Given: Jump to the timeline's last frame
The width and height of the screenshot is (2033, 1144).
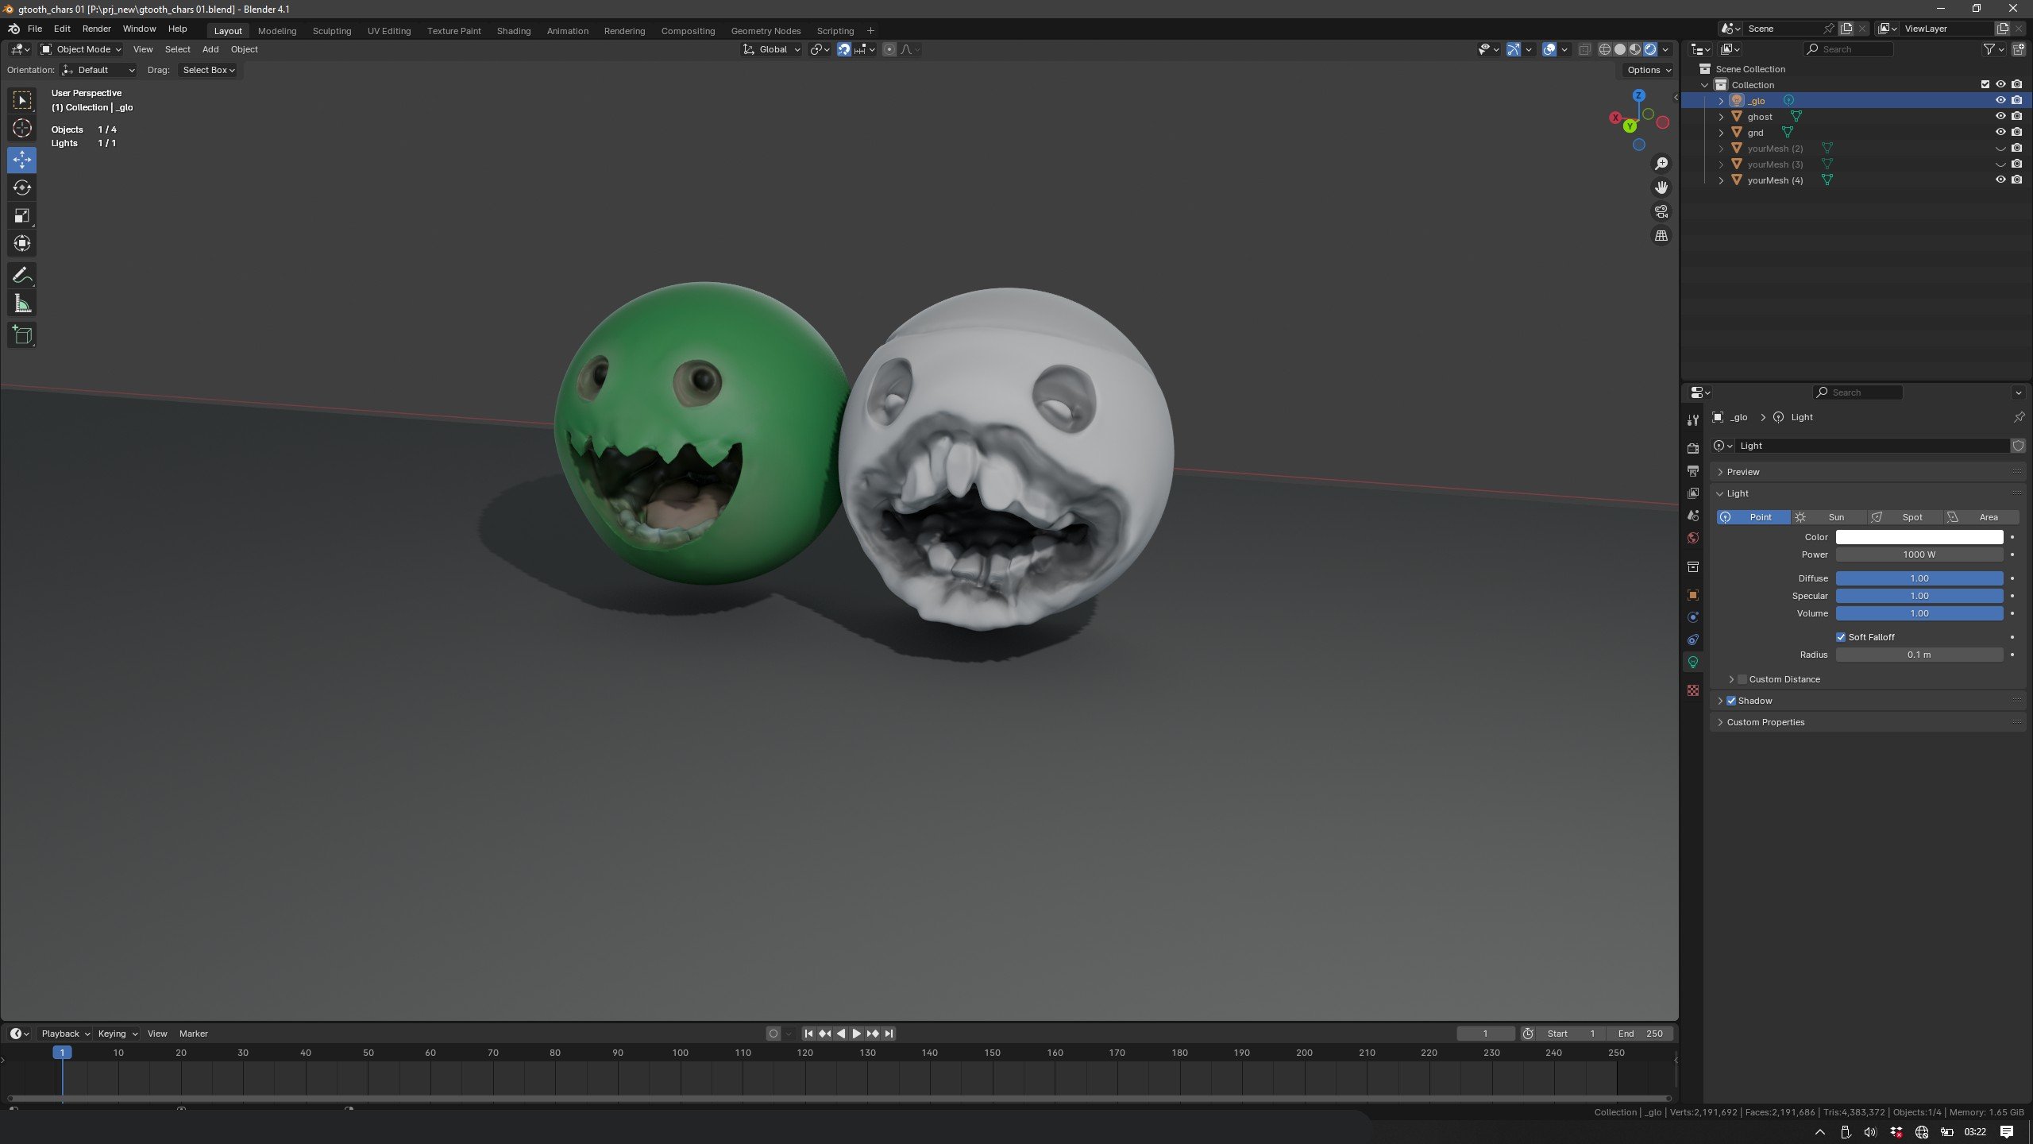Looking at the screenshot, I should coord(889,1033).
